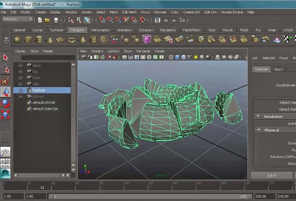Viewport: 296px width, 201px height.
Task: Create a polygon cone from shelf
Action: [x=49, y=40]
